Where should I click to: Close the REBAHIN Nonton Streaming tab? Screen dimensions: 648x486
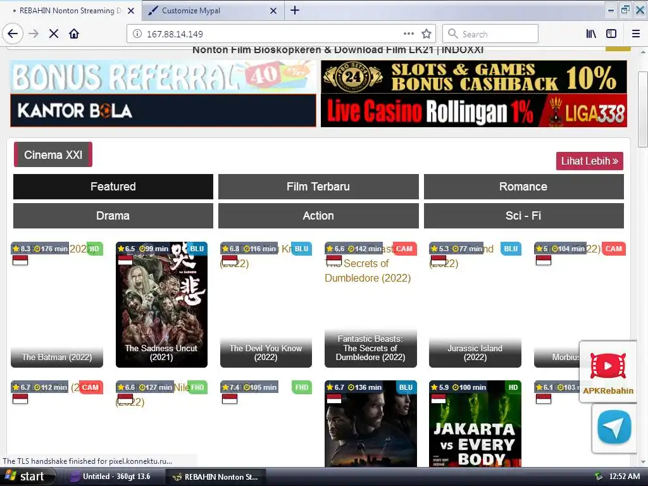coord(131,11)
